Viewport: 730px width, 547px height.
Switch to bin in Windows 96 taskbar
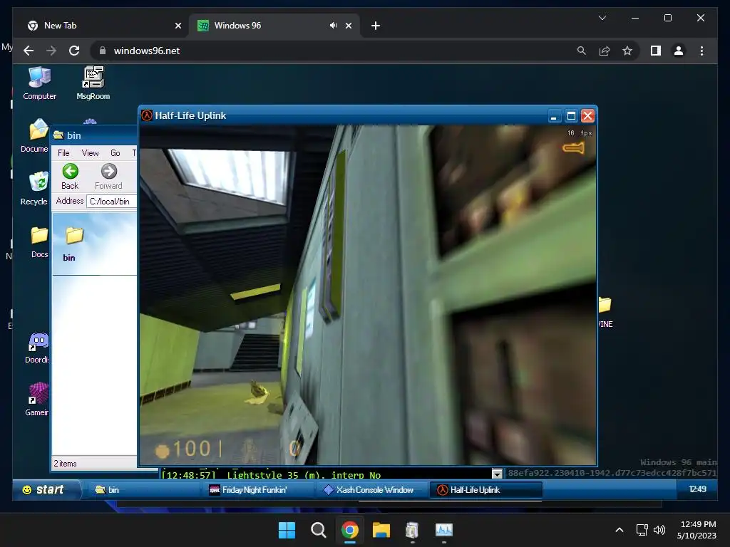pyautogui.click(x=143, y=490)
